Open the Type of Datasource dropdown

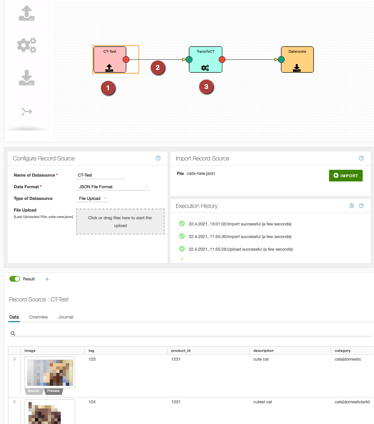point(92,198)
